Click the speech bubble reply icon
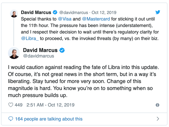 coord(11,119)
